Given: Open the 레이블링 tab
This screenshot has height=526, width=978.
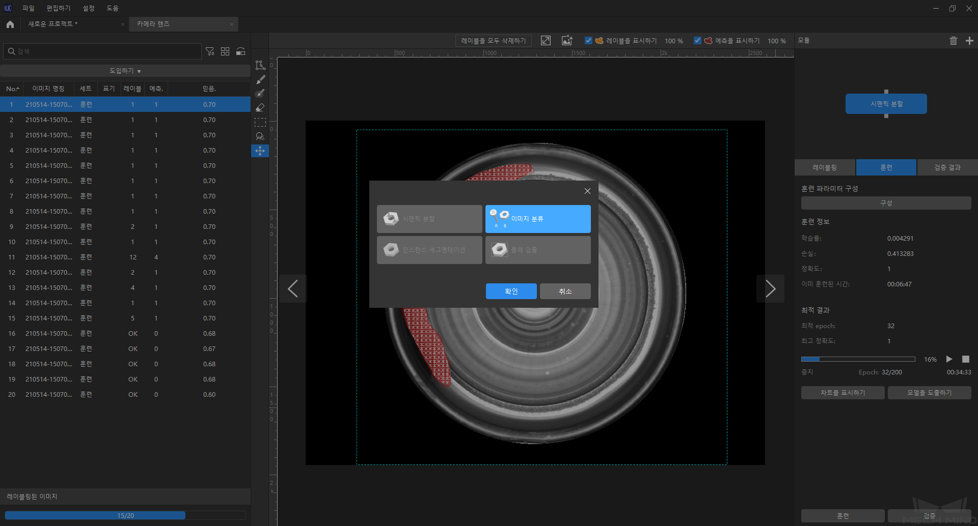Looking at the screenshot, I should coord(825,167).
